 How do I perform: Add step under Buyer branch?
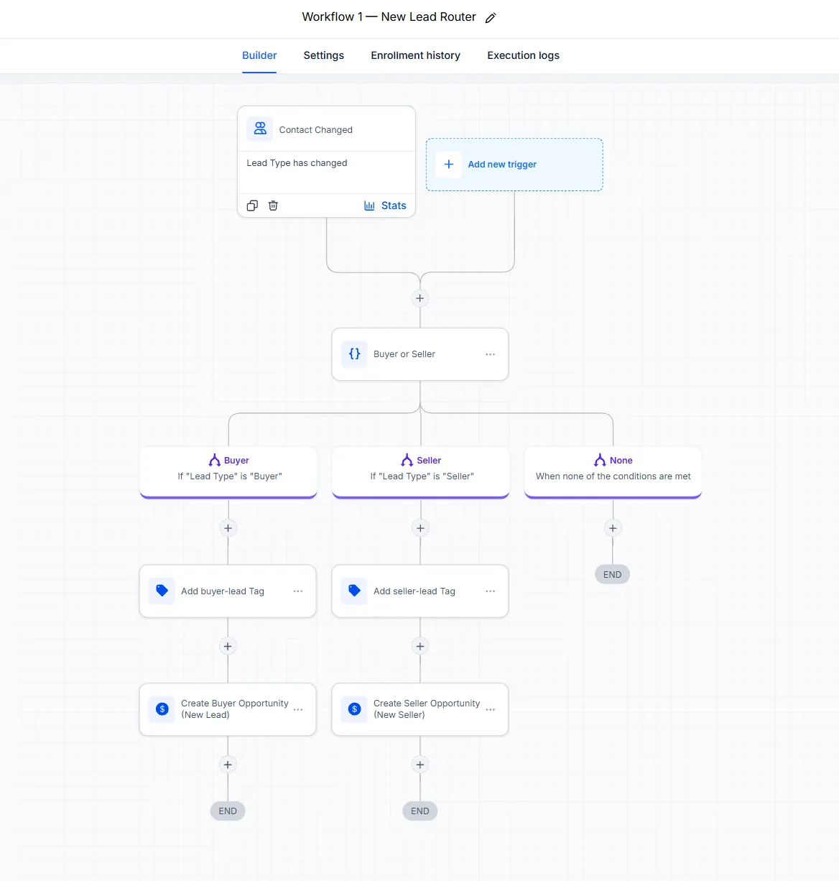(x=228, y=528)
